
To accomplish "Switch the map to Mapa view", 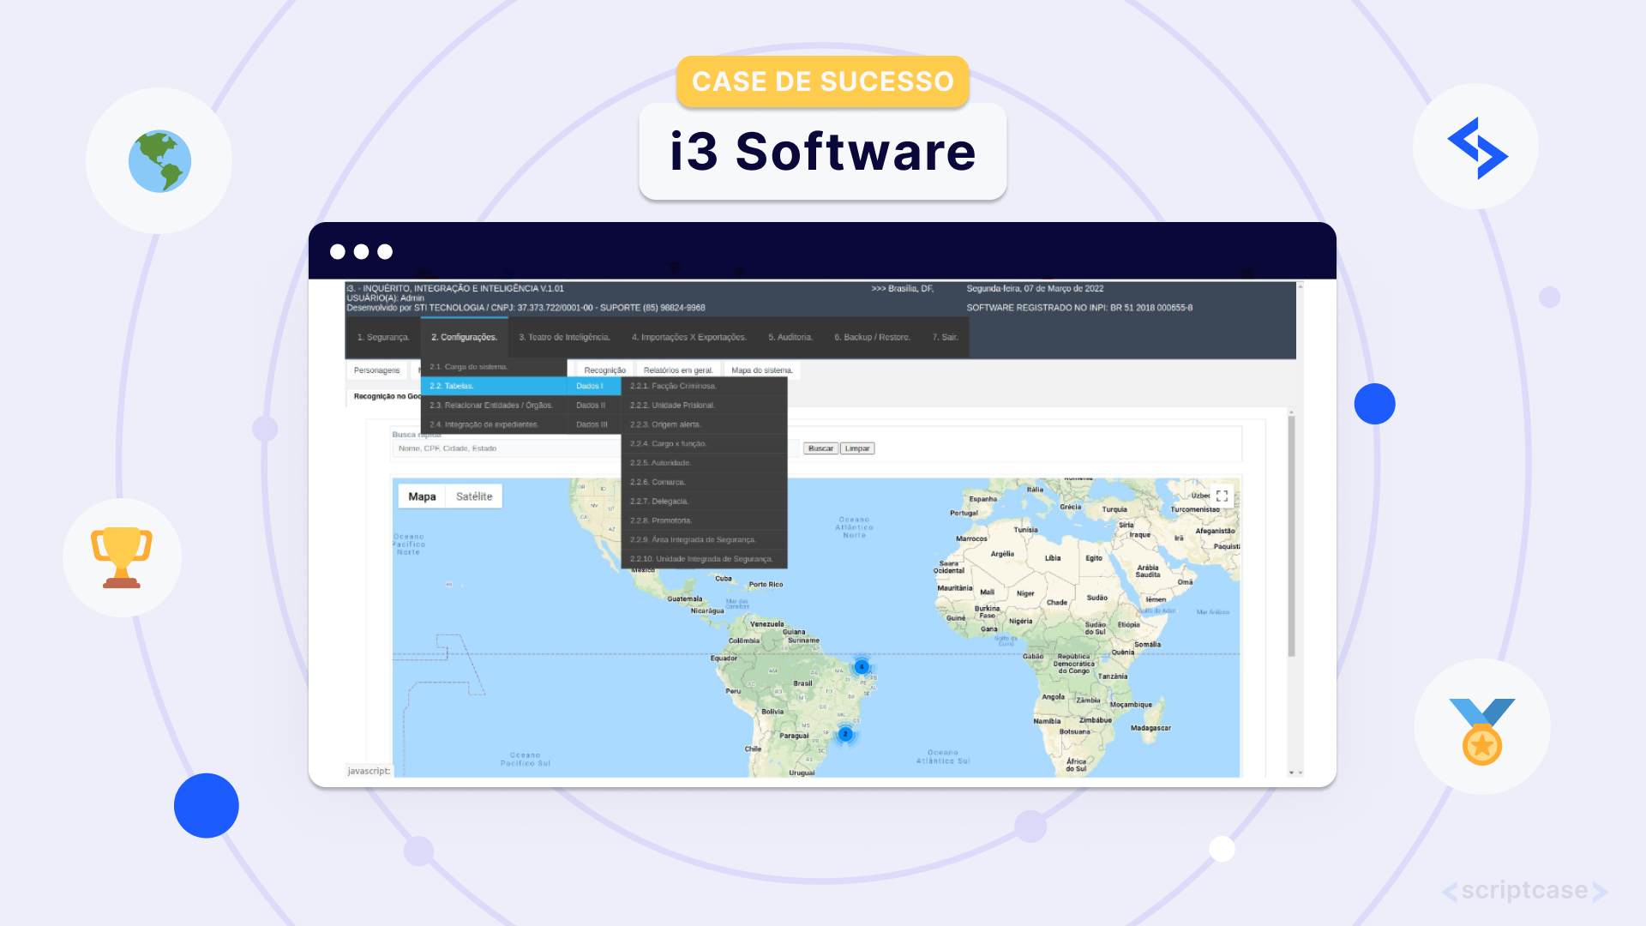I will (422, 496).
